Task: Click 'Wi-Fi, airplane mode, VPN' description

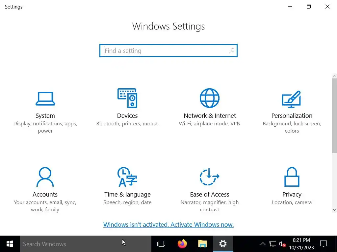Action: pyautogui.click(x=210, y=124)
